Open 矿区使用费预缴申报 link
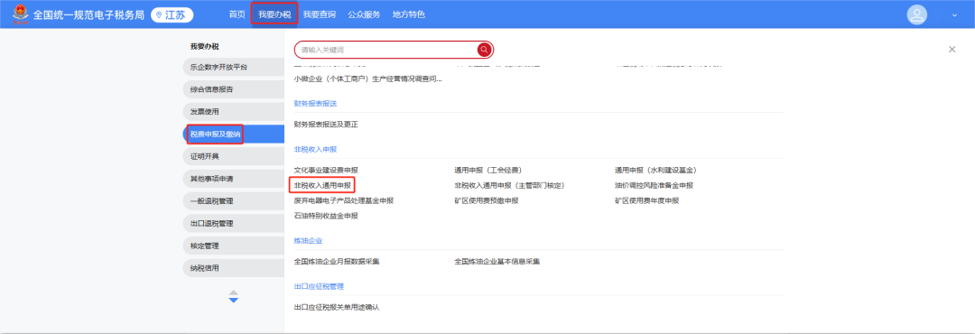The height and width of the screenshot is (334, 975). [x=487, y=201]
